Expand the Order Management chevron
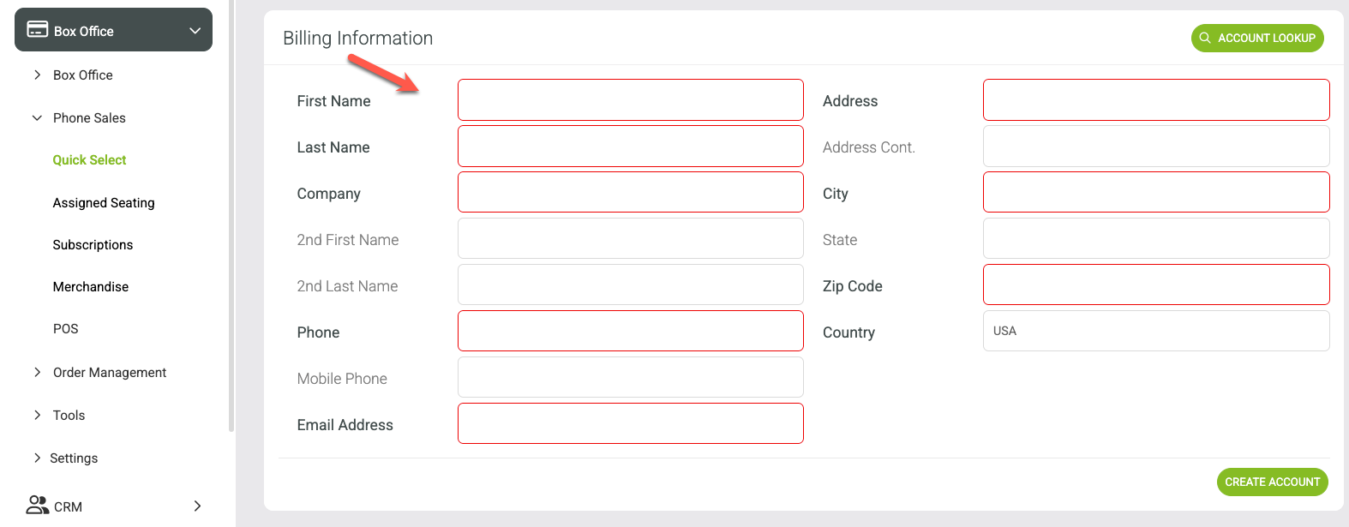 (x=37, y=372)
